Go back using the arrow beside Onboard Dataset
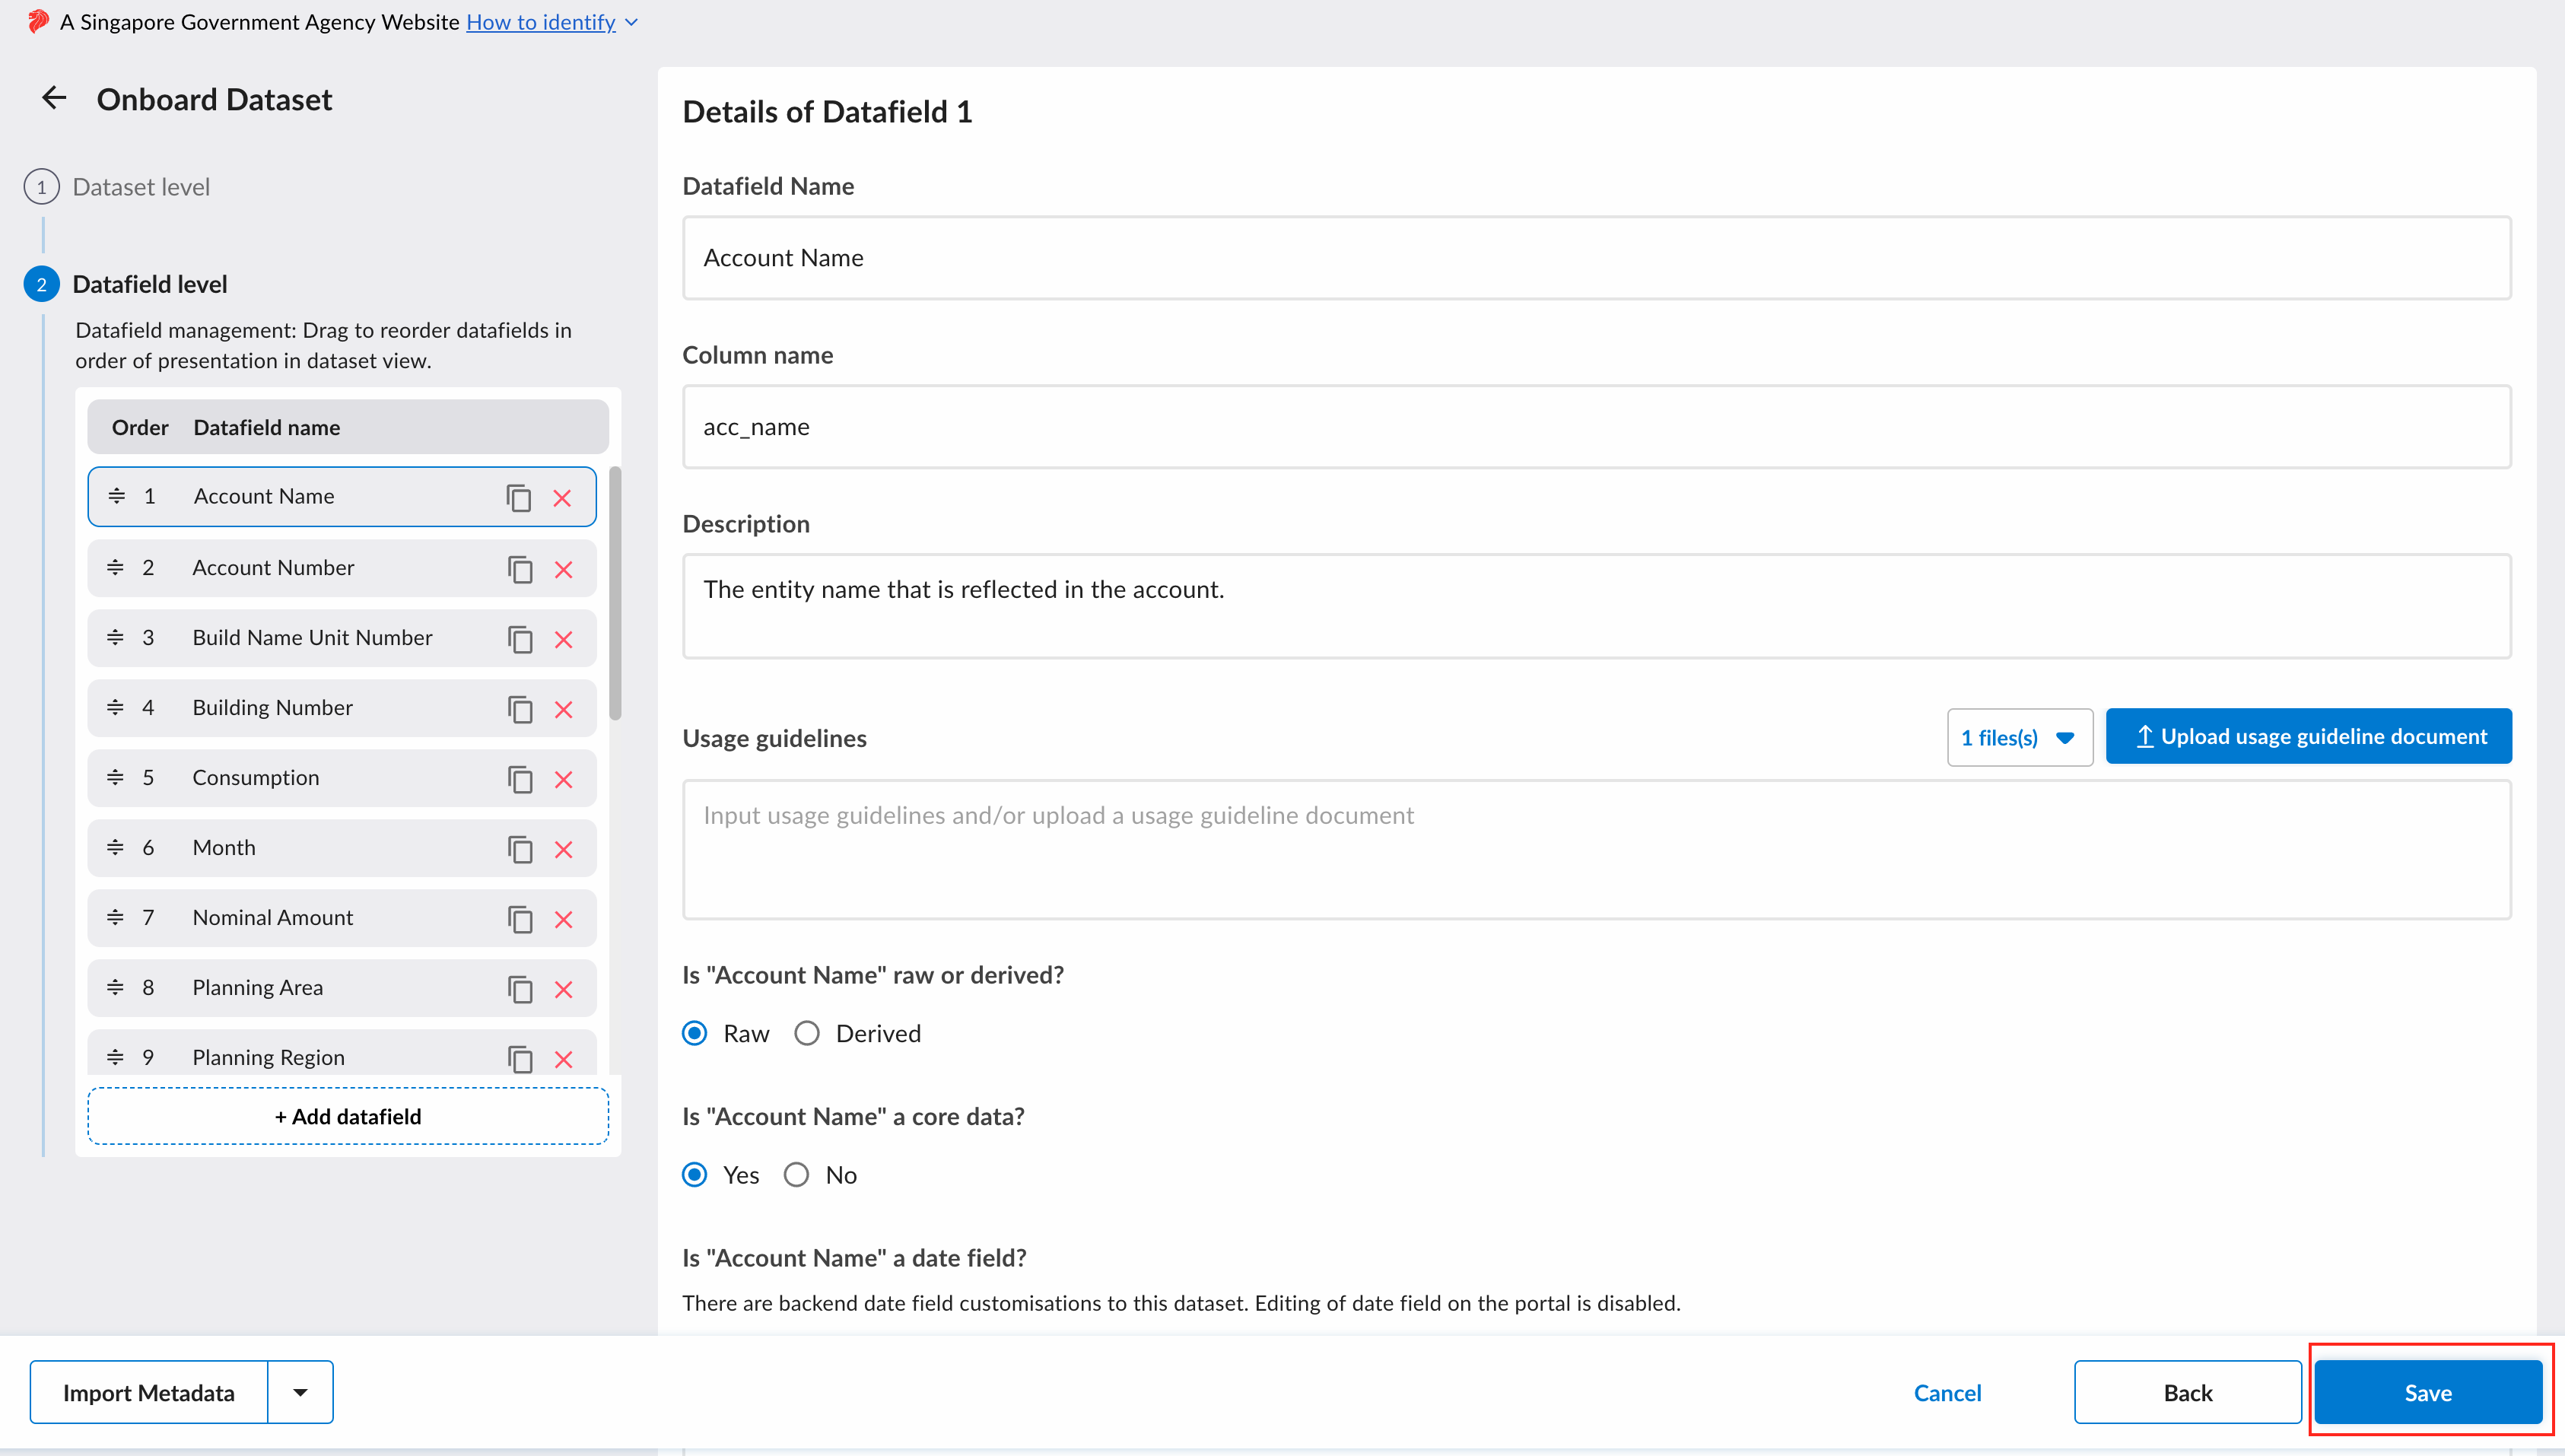2565x1456 pixels. 54,98
